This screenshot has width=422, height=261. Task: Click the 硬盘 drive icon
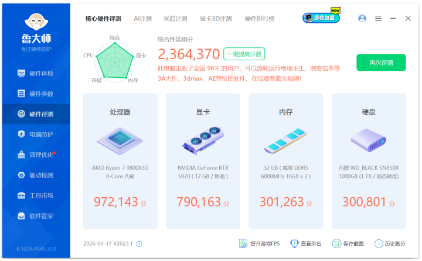pos(369,140)
